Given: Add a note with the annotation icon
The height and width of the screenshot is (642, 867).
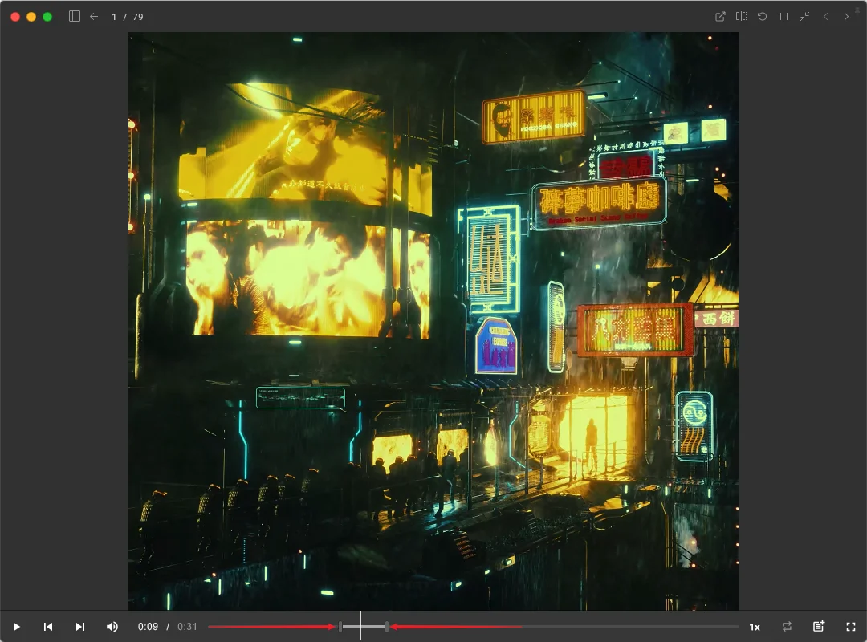Looking at the screenshot, I should (x=819, y=627).
